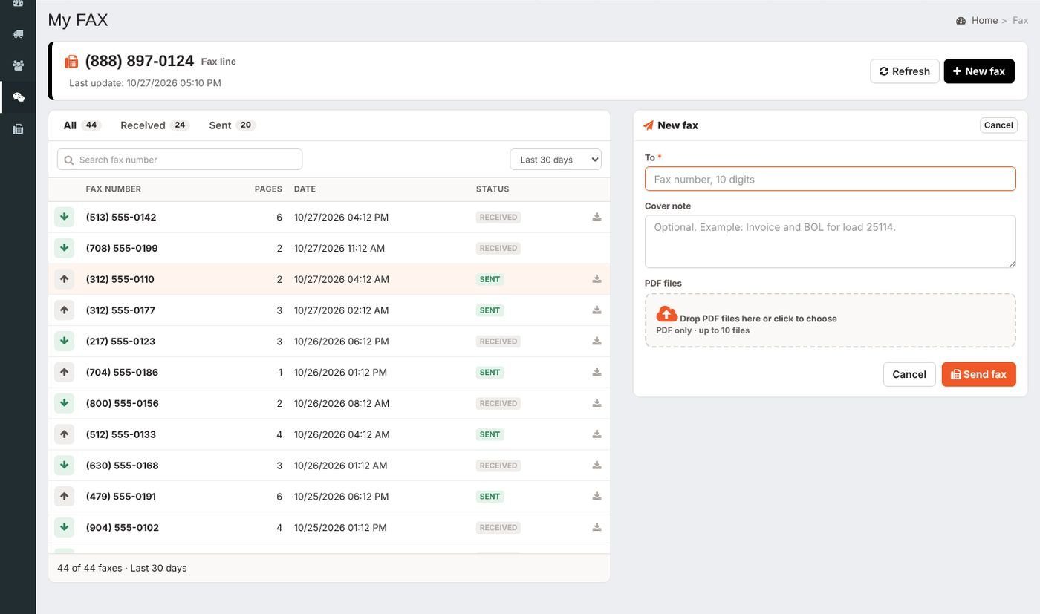The image size is (1040, 614).
Task: Click Cancel next to the Send fax button
Action: (909, 374)
